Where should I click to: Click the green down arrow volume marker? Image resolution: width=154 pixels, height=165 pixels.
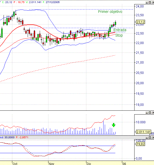(114, 125)
